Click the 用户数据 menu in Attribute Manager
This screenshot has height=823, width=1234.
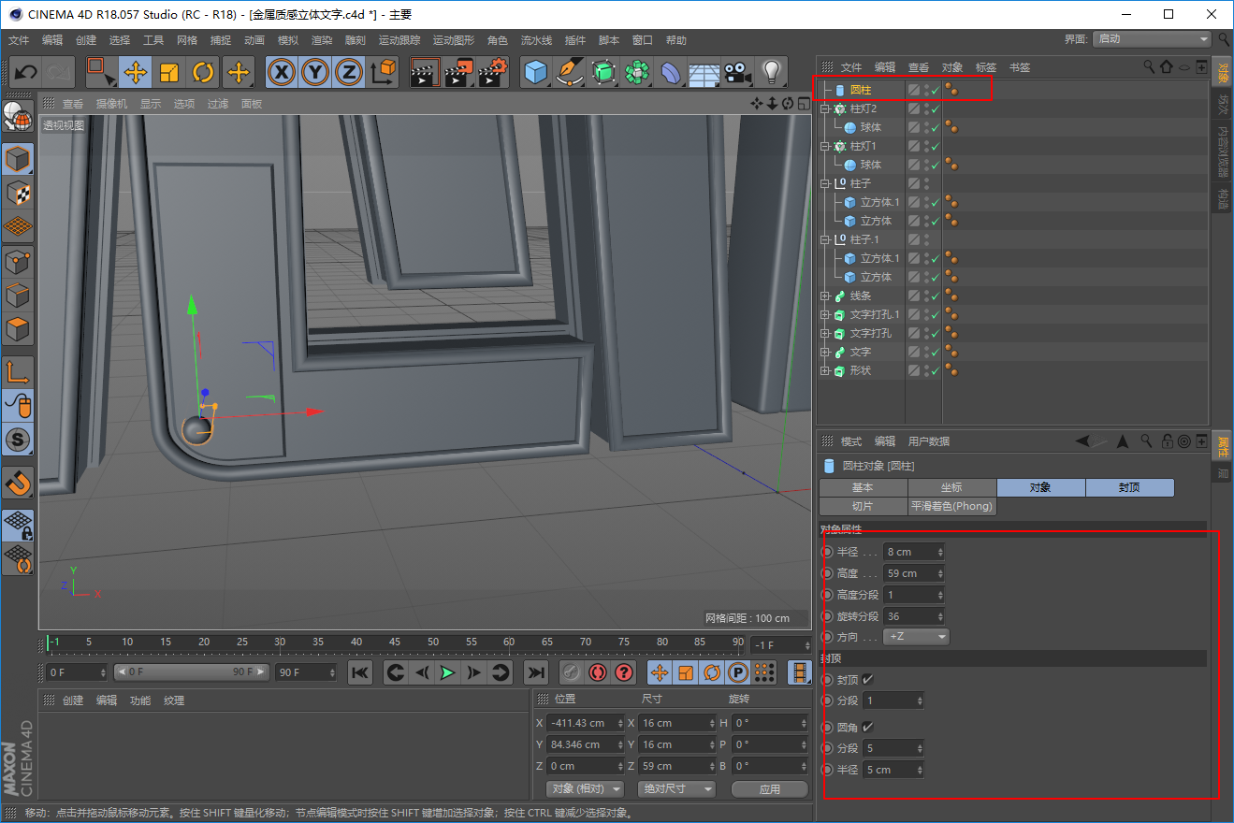[929, 441]
